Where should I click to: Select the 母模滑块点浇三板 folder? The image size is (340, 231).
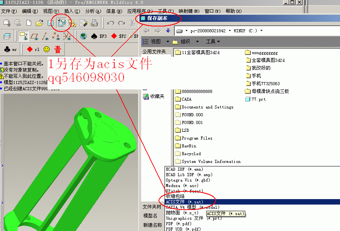point(267,91)
